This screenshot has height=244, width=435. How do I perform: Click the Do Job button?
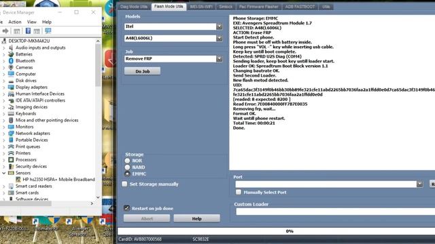pos(142,71)
